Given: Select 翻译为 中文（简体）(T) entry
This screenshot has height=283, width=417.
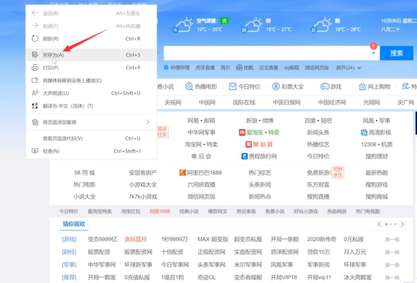Looking at the screenshot, I should coord(91,106).
